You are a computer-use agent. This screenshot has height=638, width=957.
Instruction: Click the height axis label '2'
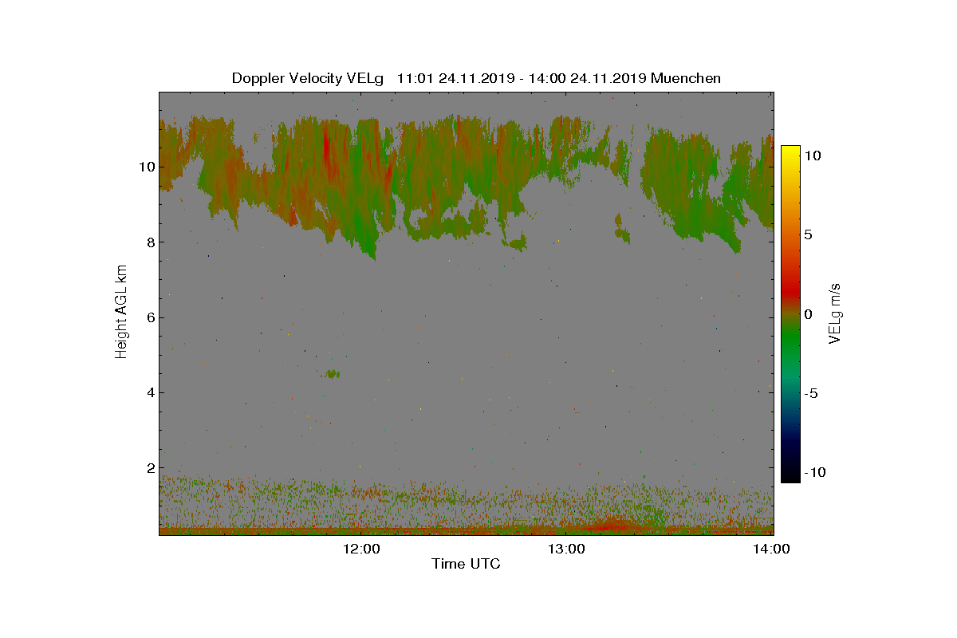(x=149, y=467)
